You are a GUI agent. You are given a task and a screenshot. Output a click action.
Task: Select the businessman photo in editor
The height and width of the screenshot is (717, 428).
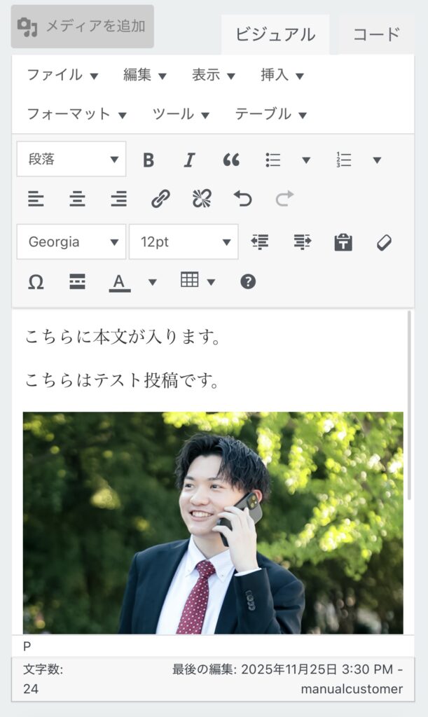point(213,522)
